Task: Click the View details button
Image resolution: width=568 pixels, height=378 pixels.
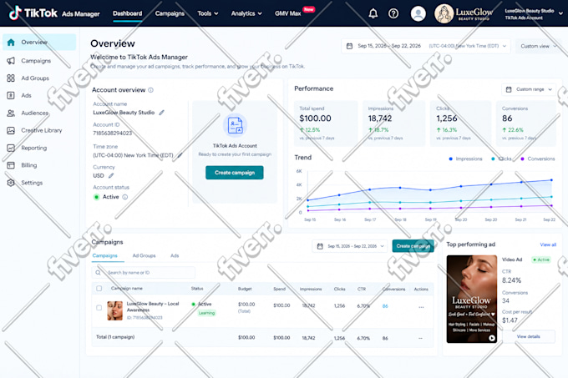Action: 528,336
